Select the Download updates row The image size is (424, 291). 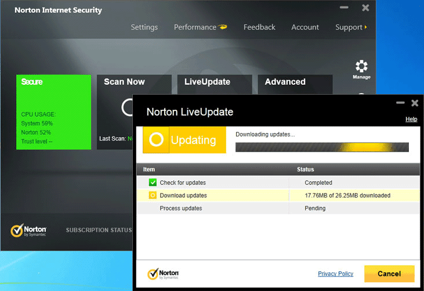point(278,195)
